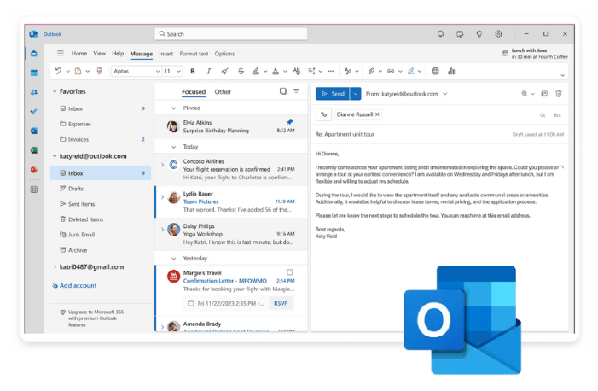
Task: Open the Tips lightbulb icon
Action: click(479, 34)
